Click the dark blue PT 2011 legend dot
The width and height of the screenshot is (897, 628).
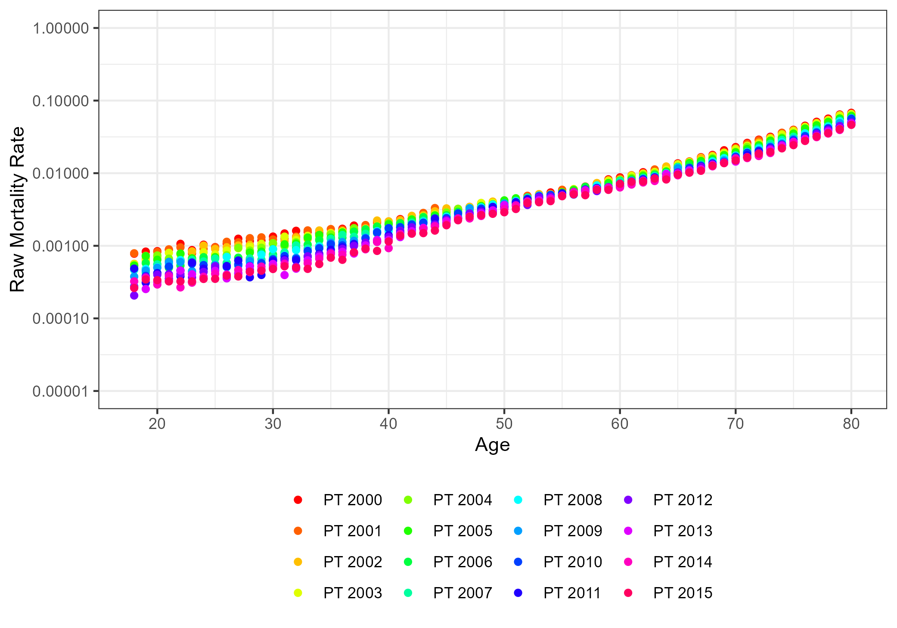tap(518, 593)
